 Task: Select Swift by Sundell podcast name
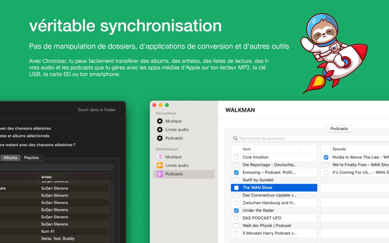pyautogui.click(x=258, y=180)
